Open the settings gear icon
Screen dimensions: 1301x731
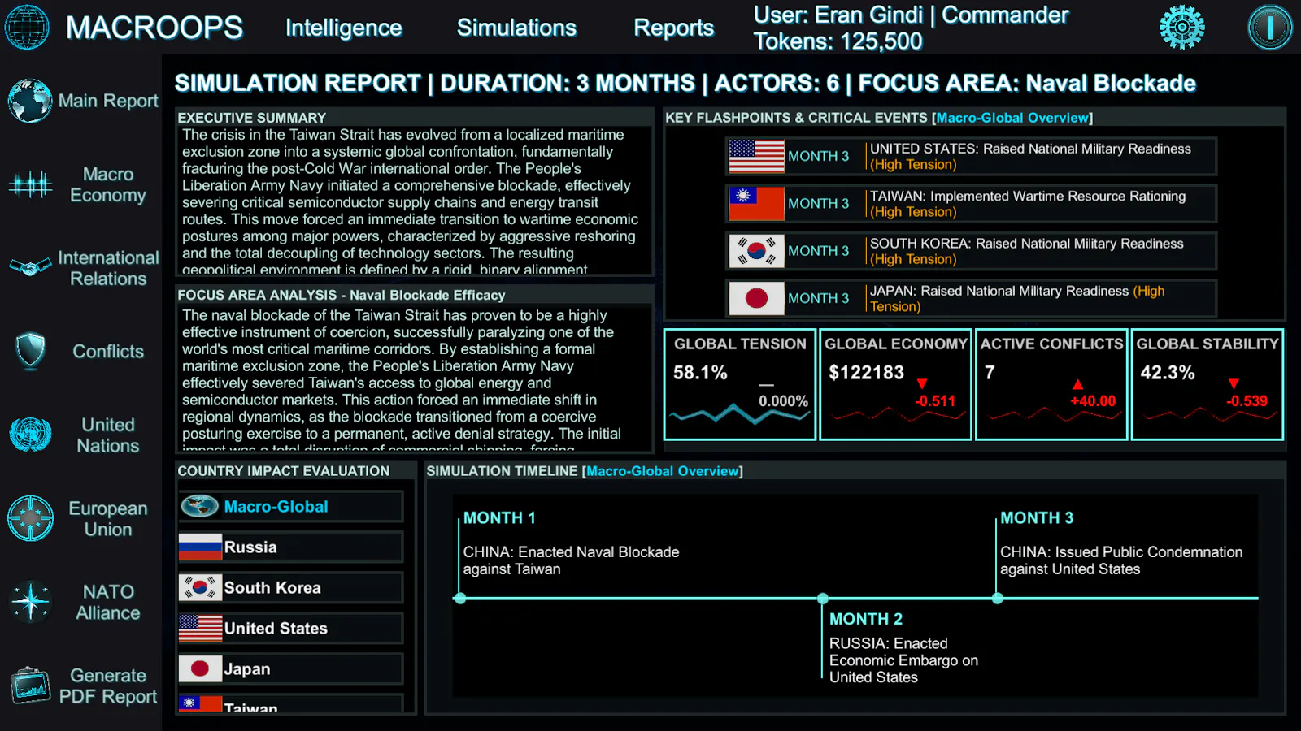pyautogui.click(x=1182, y=27)
